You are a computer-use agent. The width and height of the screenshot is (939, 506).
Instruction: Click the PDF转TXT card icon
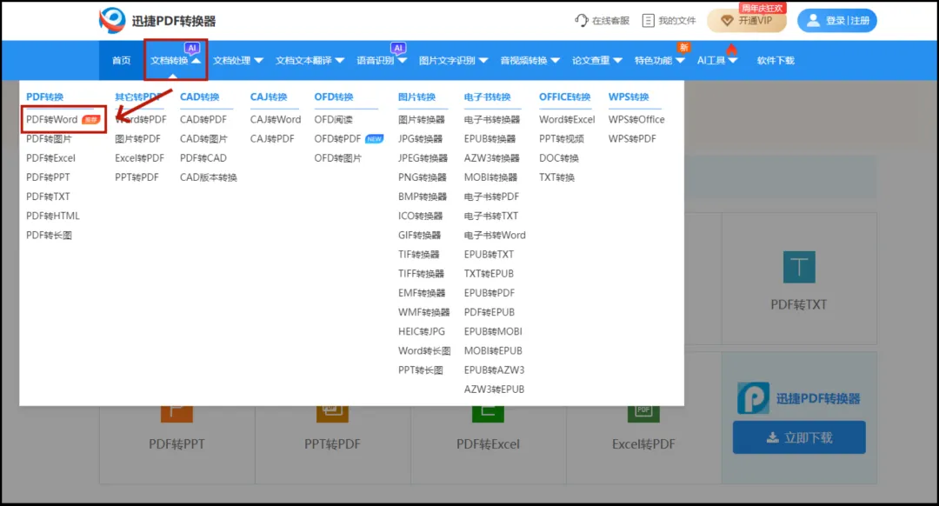tap(799, 267)
